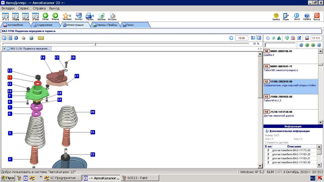Switch to left panel layout
324x182 pixels.
click(253, 38)
